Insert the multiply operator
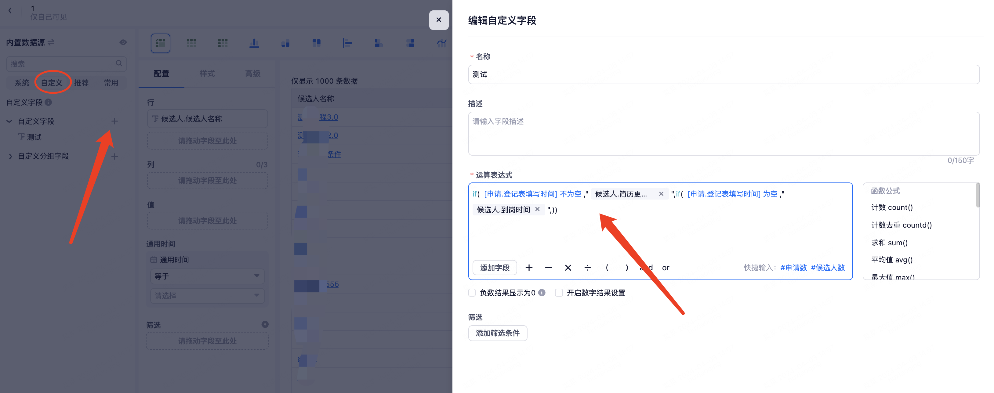 pyautogui.click(x=568, y=268)
